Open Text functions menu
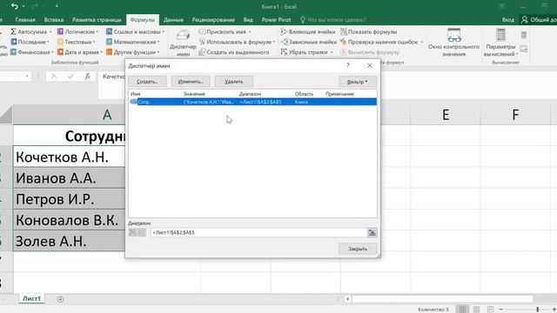The height and width of the screenshot is (313, 557). click(x=77, y=42)
